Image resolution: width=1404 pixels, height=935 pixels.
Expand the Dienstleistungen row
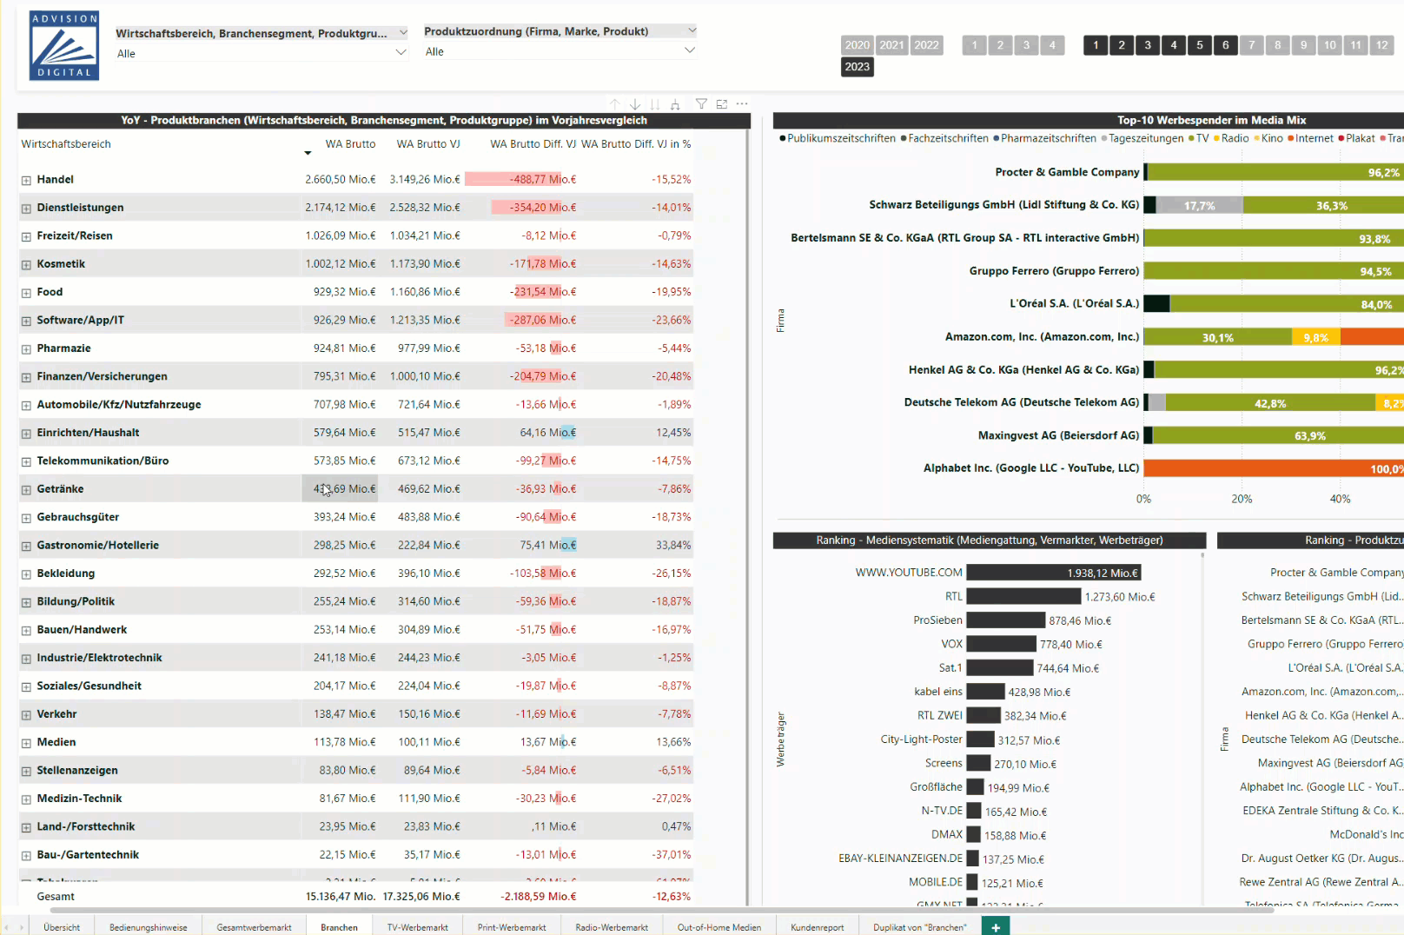click(26, 209)
